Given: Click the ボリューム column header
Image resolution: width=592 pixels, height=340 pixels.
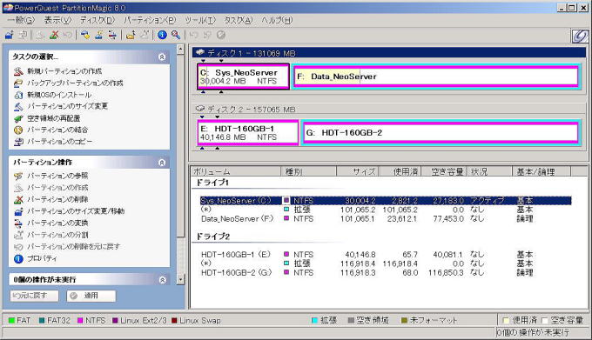Looking at the screenshot, I should (x=236, y=171).
